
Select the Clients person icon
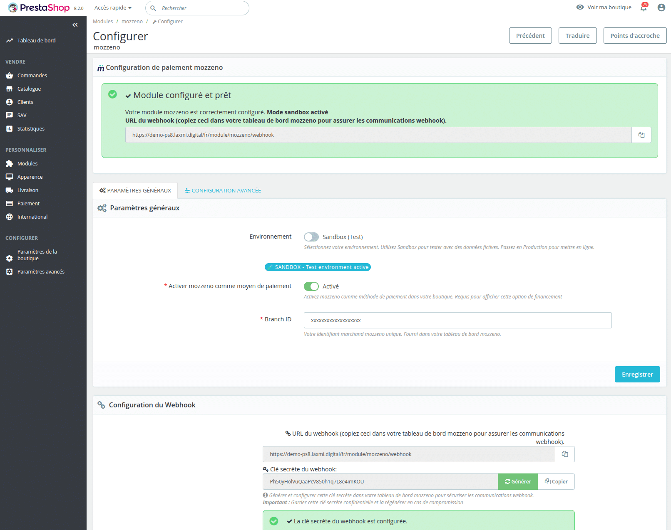(10, 102)
